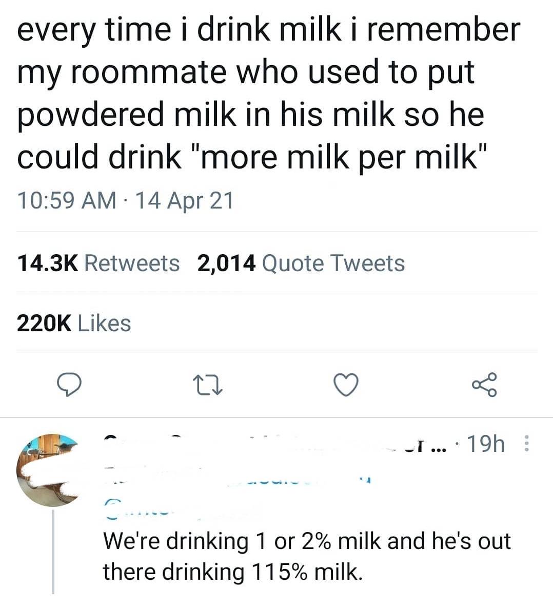Click the thread line below the avatar

point(53,554)
